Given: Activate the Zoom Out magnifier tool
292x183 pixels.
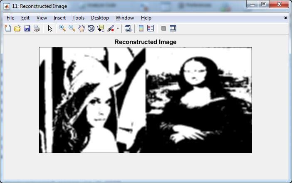Looking at the screenshot, I should point(72,29).
